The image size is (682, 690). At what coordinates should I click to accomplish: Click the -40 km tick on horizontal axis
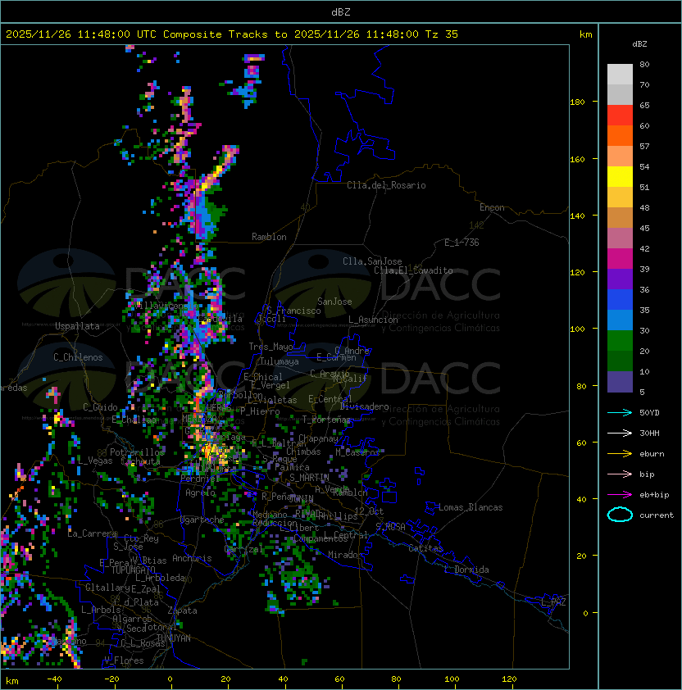(x=54, y=679)
